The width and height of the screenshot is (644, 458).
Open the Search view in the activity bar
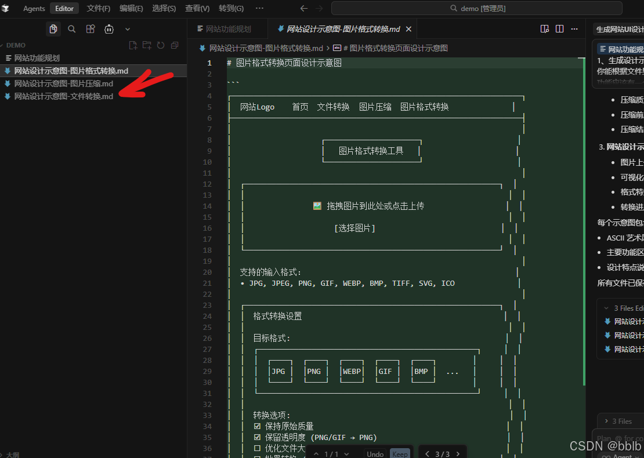tap(71, 28)
